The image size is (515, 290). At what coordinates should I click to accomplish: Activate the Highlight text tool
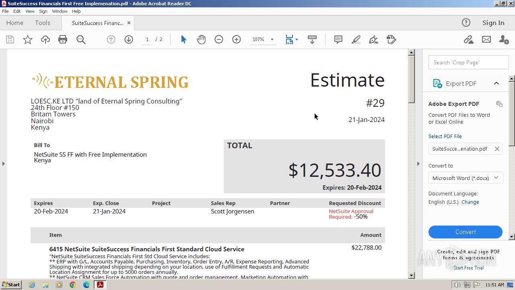pyautogui.click(x=356, y=39)
